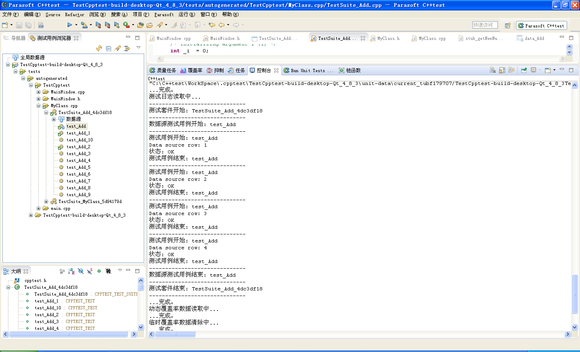Open MyClass.h editor tab
The width and height of the screenshot is (580, 352).
point(385,38)
